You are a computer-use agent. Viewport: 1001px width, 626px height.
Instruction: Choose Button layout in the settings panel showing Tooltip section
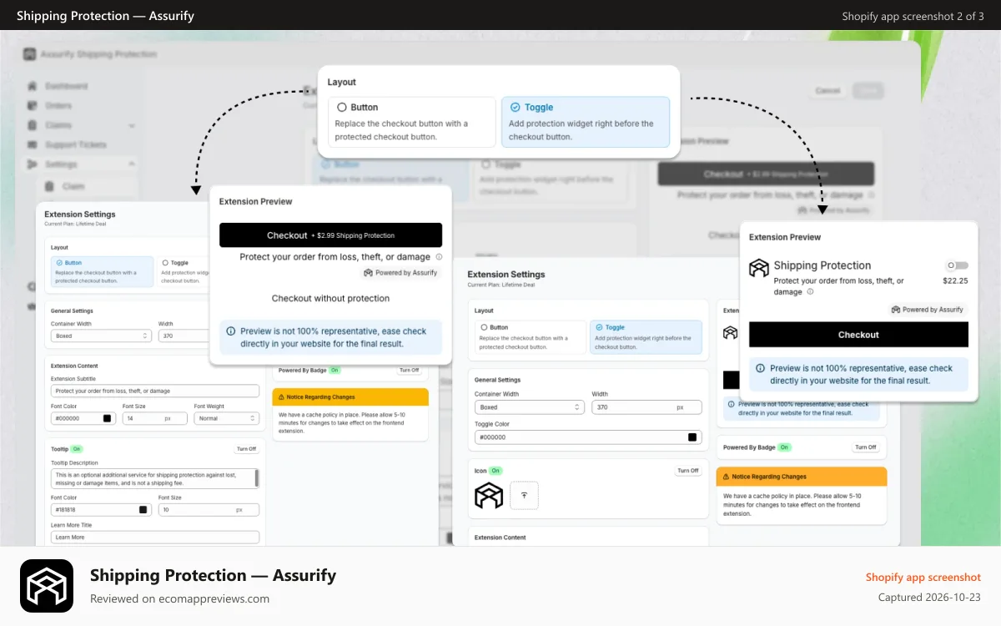tap(101, 272)
